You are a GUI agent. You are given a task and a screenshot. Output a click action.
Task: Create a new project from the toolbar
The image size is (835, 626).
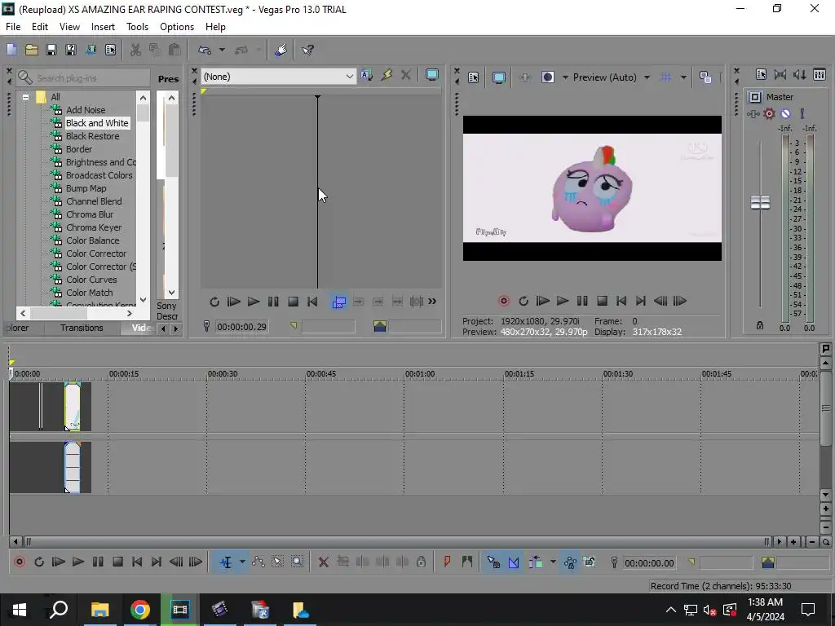pyautogui.click(x=11, y=50)
